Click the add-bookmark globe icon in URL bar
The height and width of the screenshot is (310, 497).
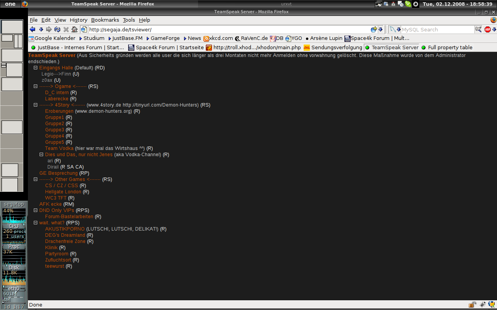point(374,29)
